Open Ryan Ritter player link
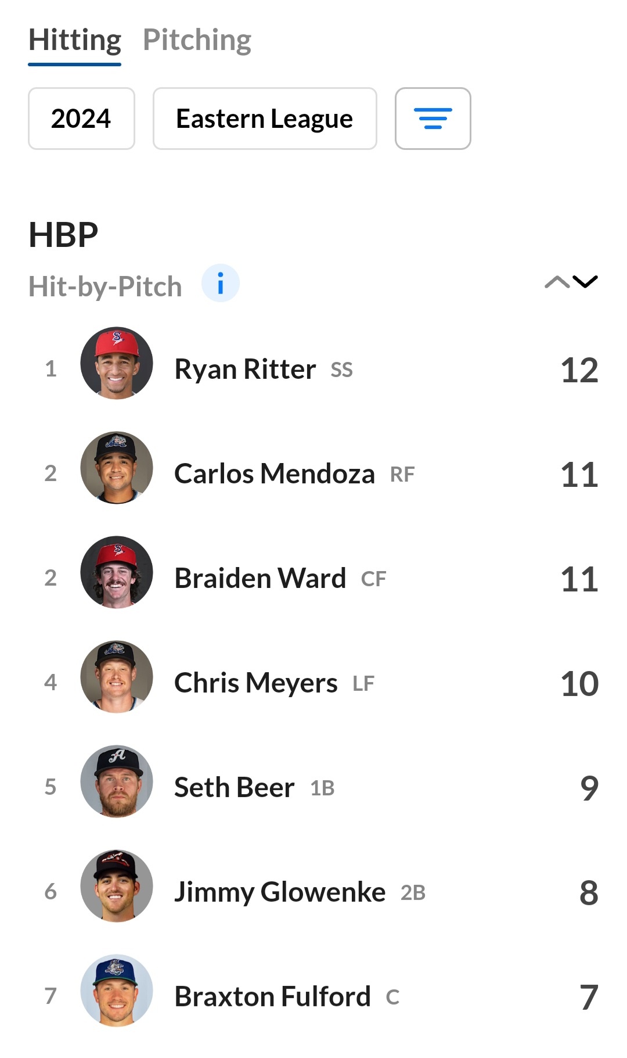The width and height of the screenshot is (627, 1058). pos(245,370)
